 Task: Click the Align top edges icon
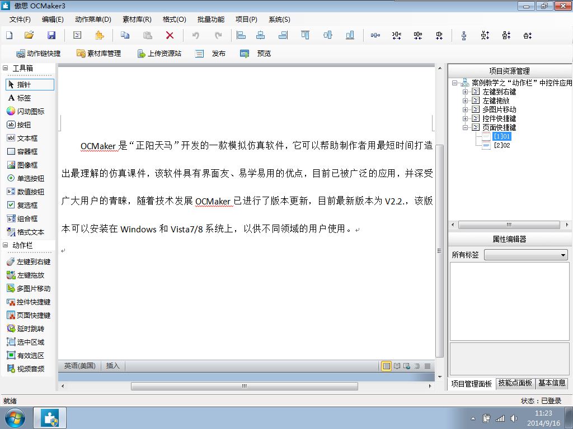click(305, 35)
